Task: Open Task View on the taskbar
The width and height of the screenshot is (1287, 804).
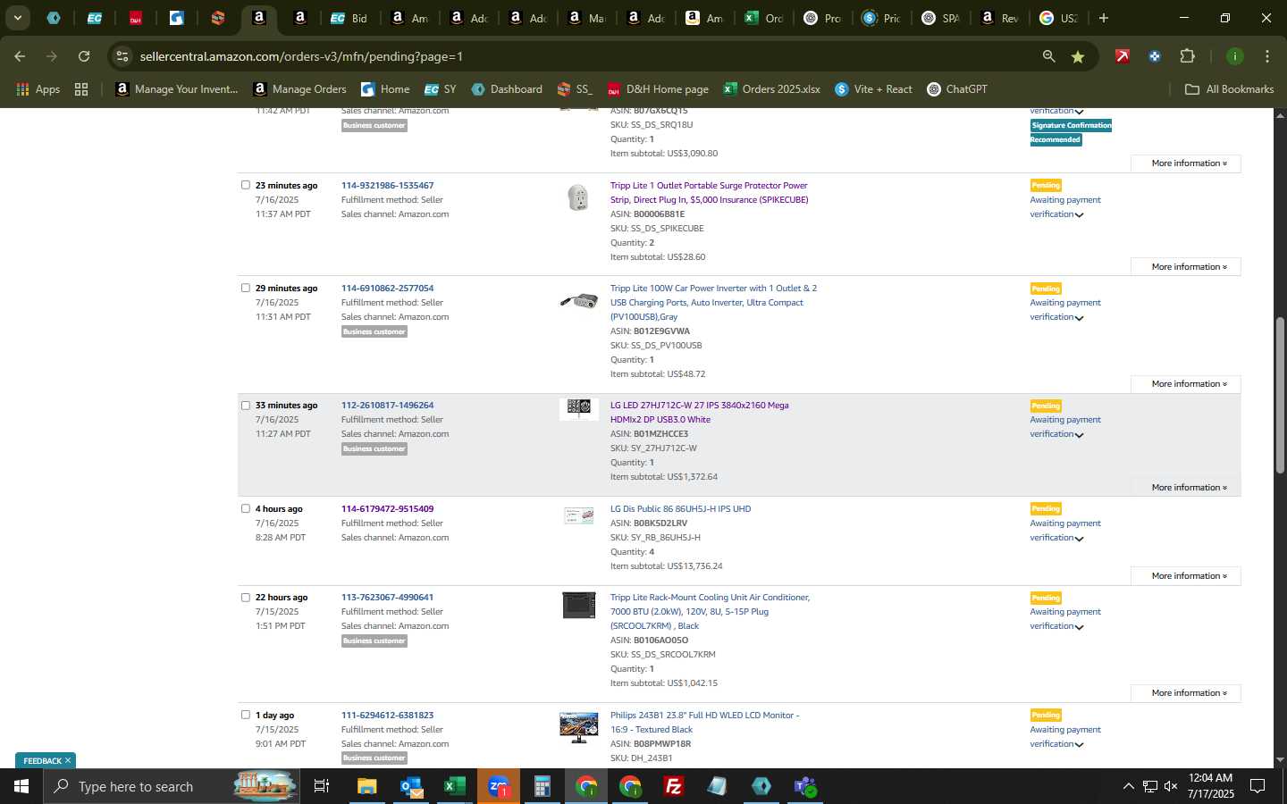Action: pyautogui.click(x=322, y=786)
